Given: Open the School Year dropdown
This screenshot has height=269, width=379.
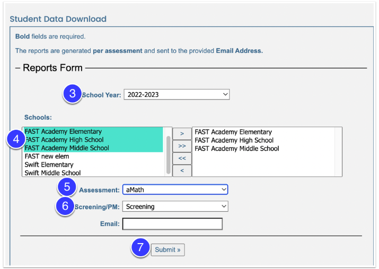Looking at the screenshot, I should (177, 95).
